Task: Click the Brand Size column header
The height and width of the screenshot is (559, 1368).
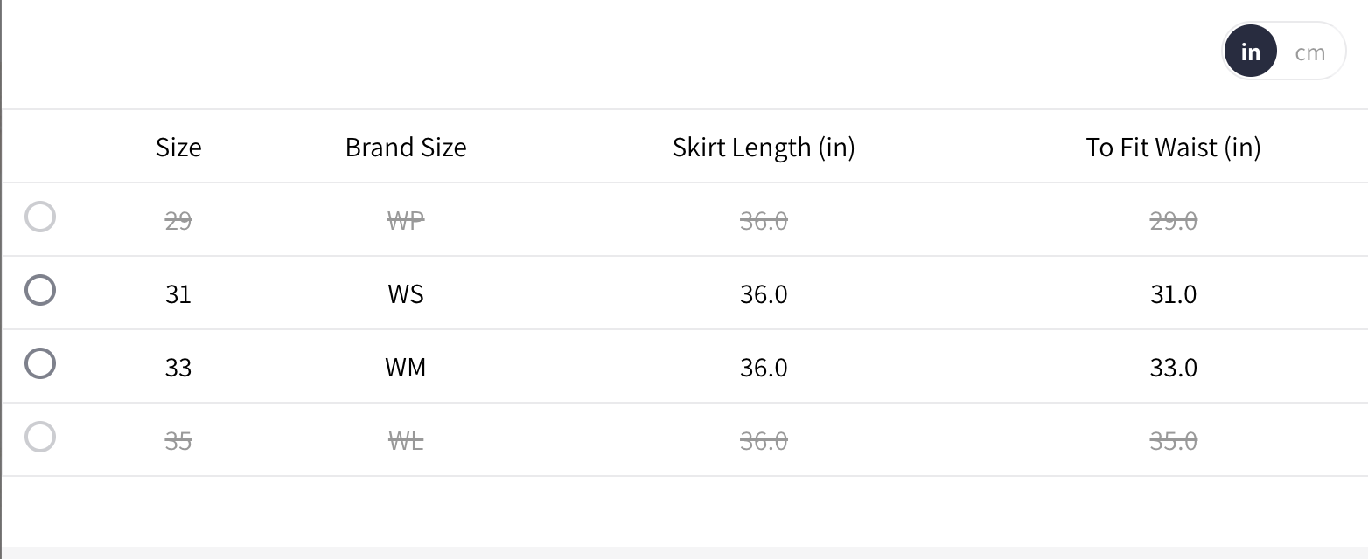Action: coord(406,147)
